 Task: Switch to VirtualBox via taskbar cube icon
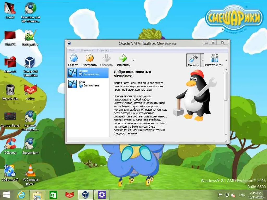(x=86, y=195)
